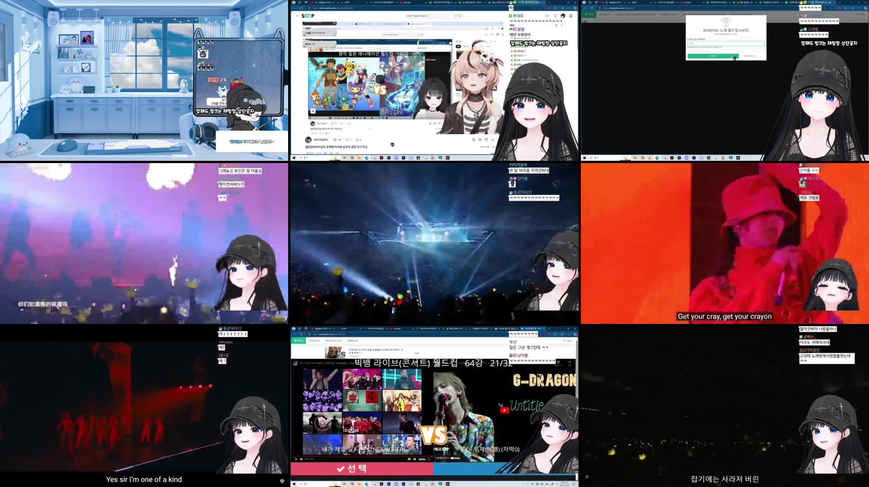Click the green start button in BIGBANG dialog
This screenshot has height=487, width=869.
[x=713, y=56]
